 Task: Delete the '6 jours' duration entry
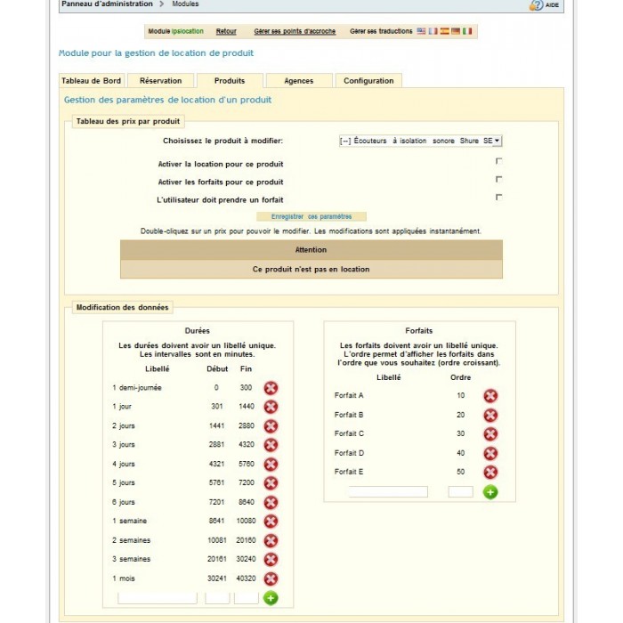[271, 502]
